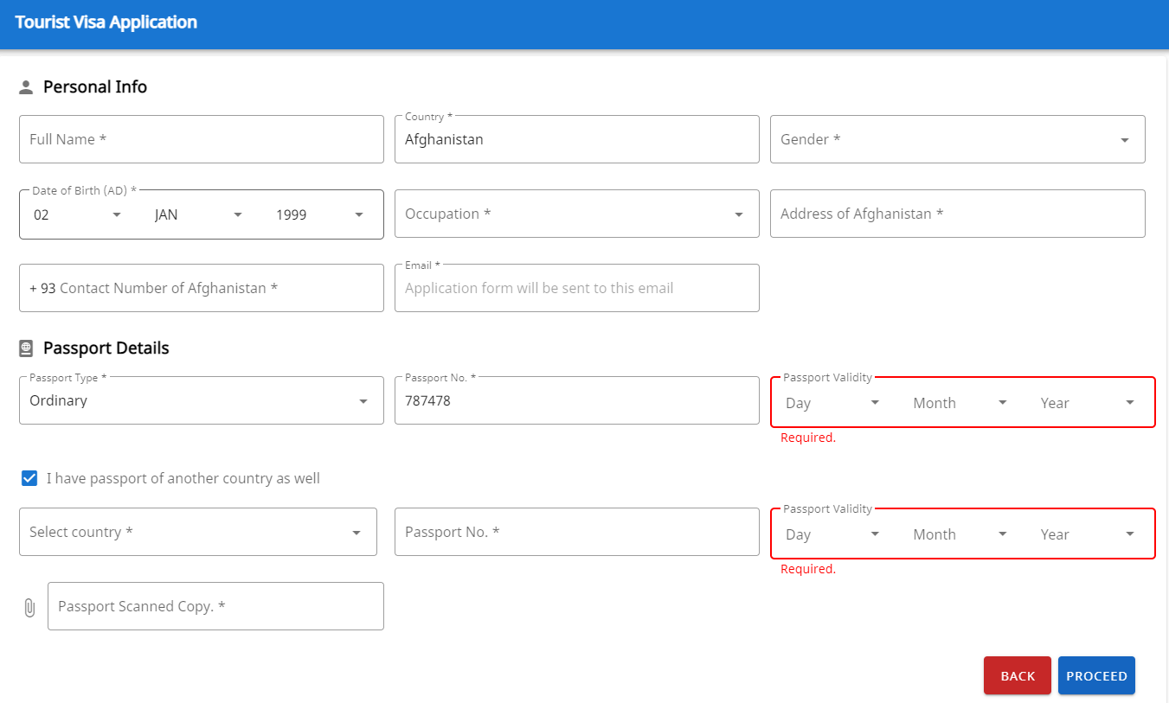The height and width of the screenshot is (703, 1169).
Task: Click the Passport Details passport icon
Action: click(26, 348)
